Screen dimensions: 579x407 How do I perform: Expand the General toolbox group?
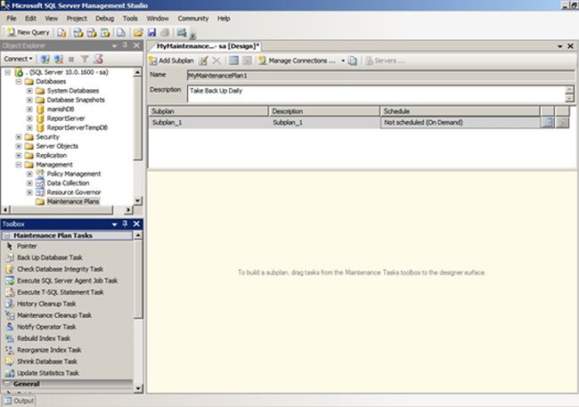[7, 384]
